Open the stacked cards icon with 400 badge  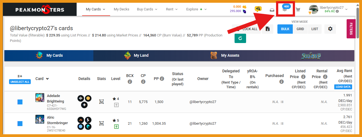[285, 9]
